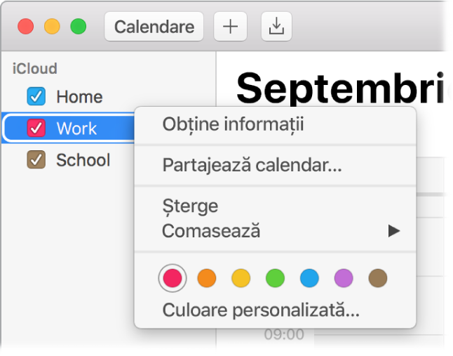Pick the blue color swatch
Screen dimensions: 453x356
click(x=309, y=278)
